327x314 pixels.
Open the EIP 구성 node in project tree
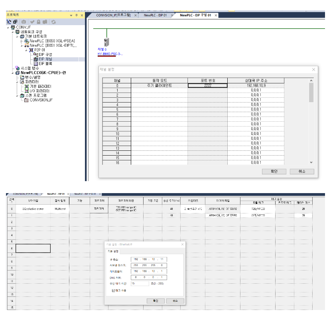[x=45, y=54]
